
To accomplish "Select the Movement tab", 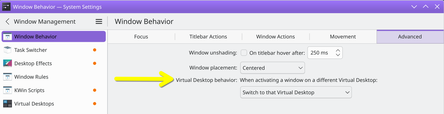I will click(343, 37).
